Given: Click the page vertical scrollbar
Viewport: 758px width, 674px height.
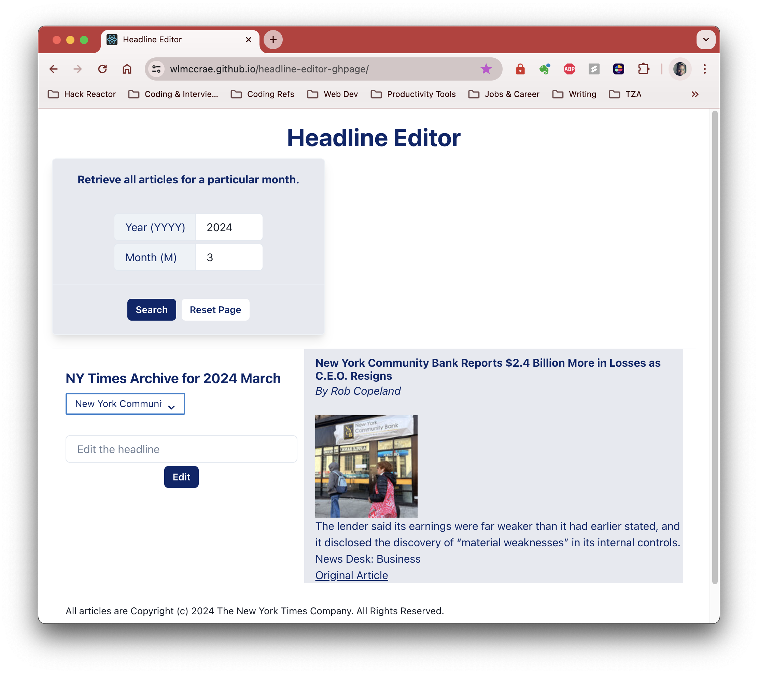Looking at the screenshot, I should pos(715,347).
